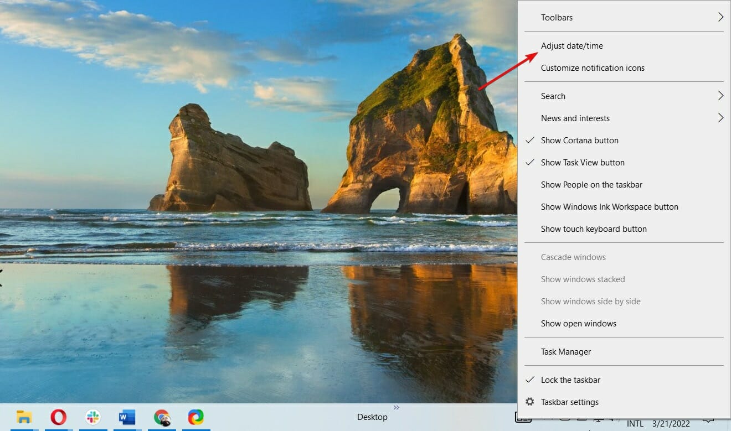Viewport: 731px width, 431px height.
Task: Launch the Opera browser from the taskbar
Action: click(58, 417)
